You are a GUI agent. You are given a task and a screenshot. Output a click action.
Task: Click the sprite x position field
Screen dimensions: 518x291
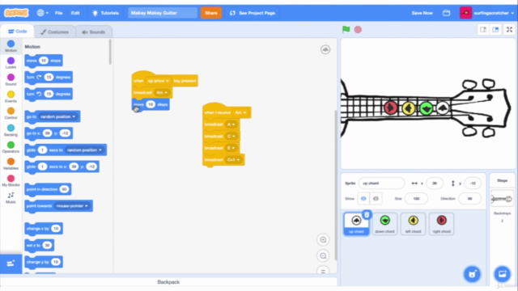pyautogui.click(x=435, y=183)
